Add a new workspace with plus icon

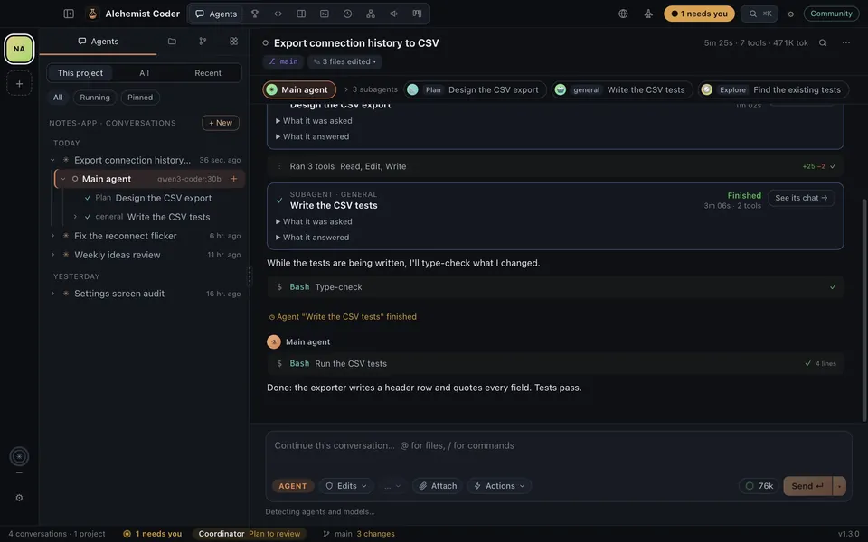19,84
